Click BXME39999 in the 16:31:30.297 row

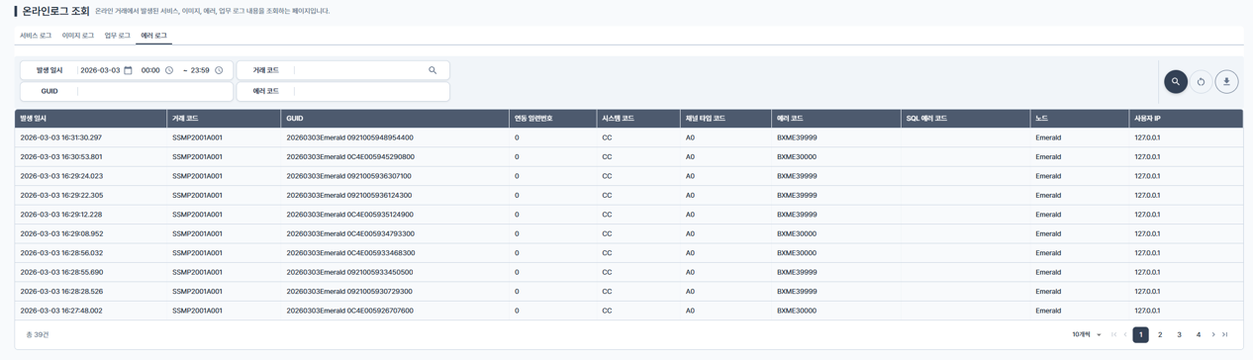[x=797, y=137]
